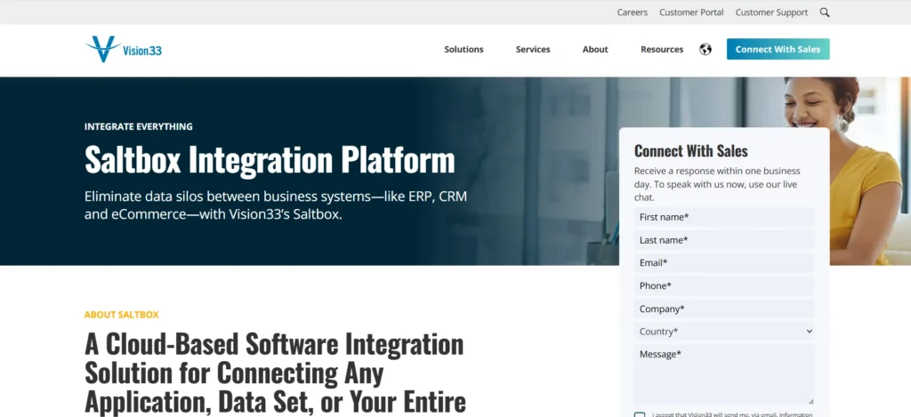This screenshot has width=911, height=417.
Task: Grab the Message box resize handle
Action: (811, 401)
